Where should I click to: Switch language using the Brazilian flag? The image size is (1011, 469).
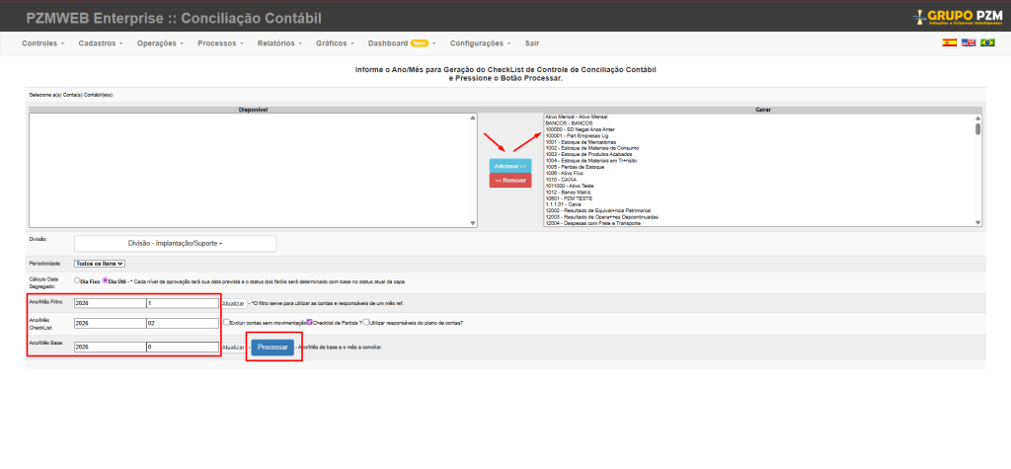click(x=987, y=43)
